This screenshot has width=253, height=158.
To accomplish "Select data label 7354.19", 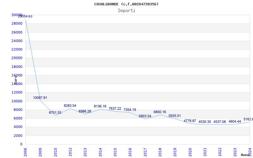I will 130,110.
